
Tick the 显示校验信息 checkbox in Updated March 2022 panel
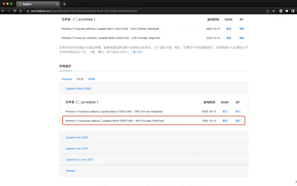coord(80,102)
